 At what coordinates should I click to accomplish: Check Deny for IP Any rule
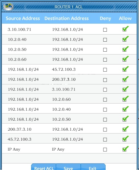105,150
